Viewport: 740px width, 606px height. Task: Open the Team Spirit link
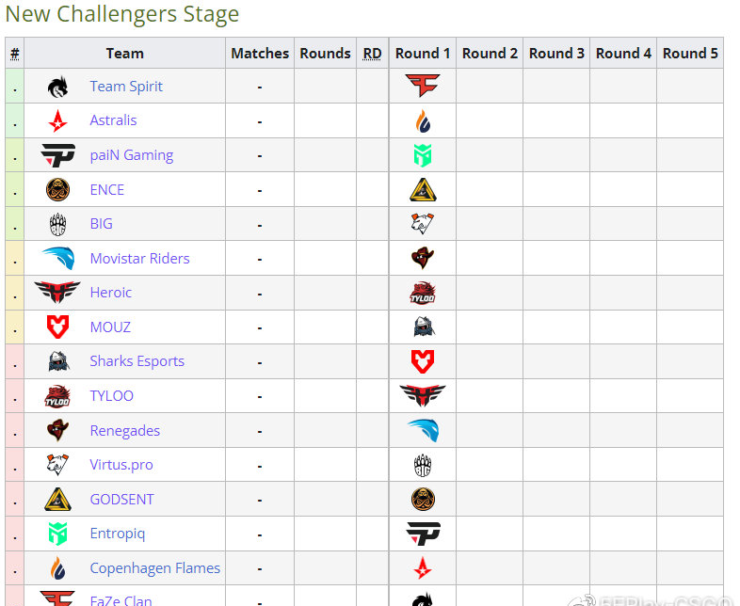pos(126,87)
